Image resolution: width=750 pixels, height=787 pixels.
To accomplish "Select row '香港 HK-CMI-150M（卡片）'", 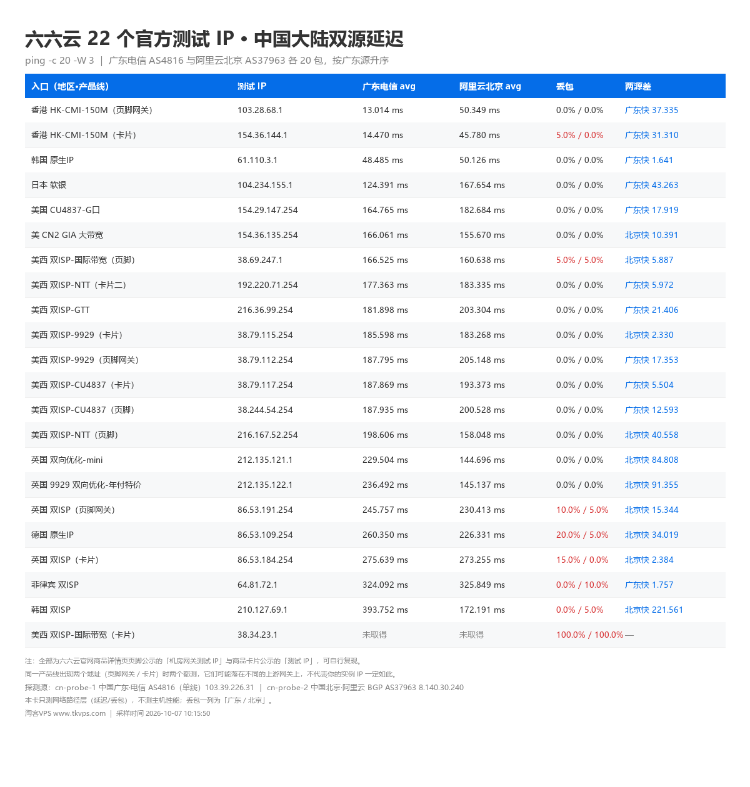I will coord(375,135).
